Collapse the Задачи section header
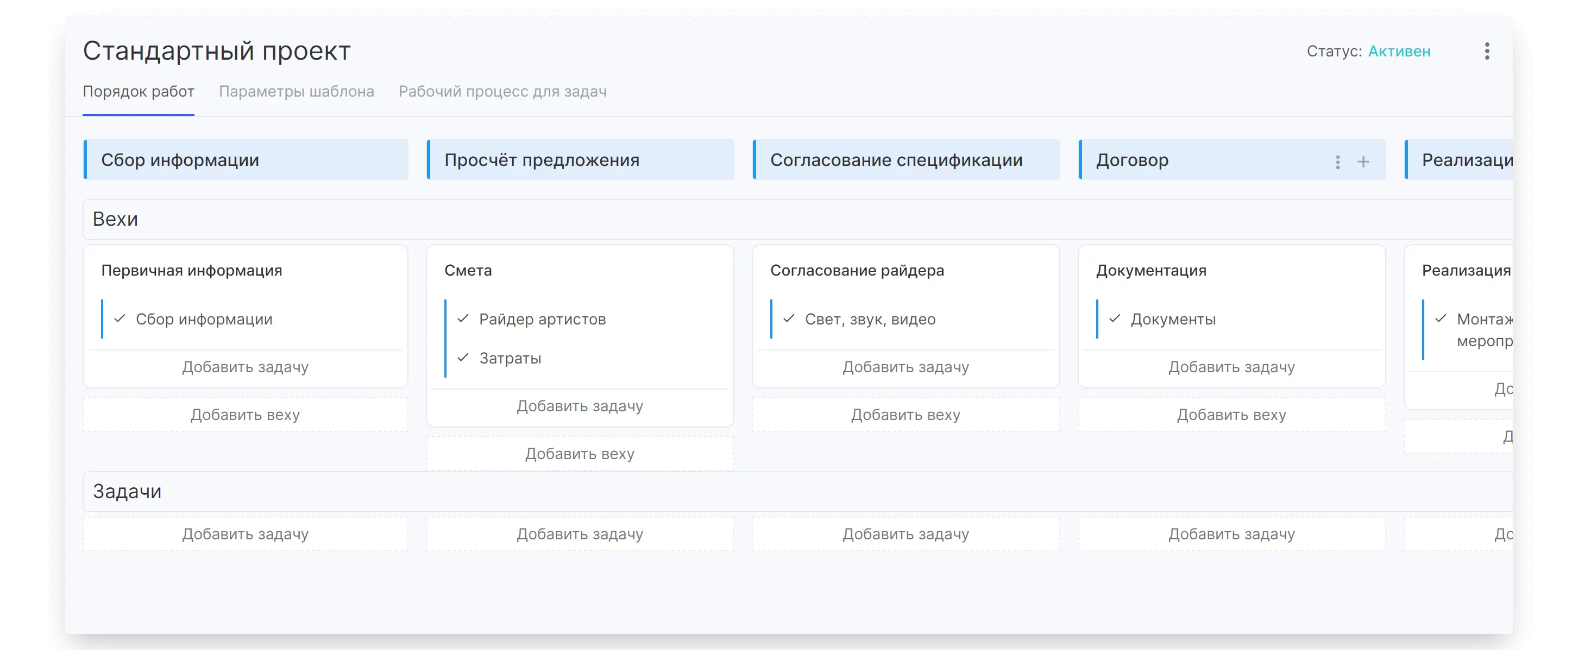 (127, 492)
